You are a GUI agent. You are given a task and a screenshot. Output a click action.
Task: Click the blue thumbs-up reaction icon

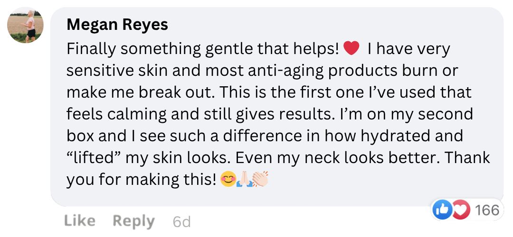tap(442, 210)
